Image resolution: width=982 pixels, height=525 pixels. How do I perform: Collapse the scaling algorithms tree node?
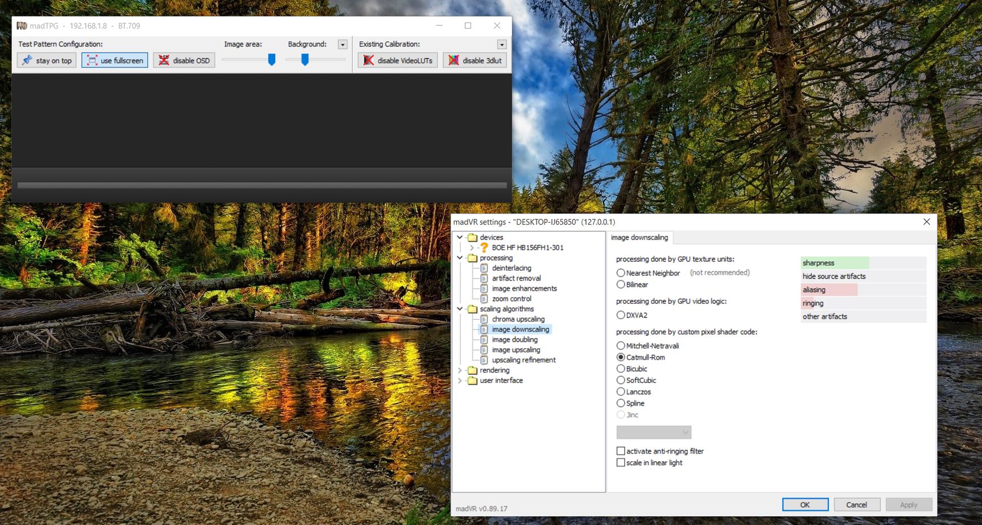(x=460, y=309)
